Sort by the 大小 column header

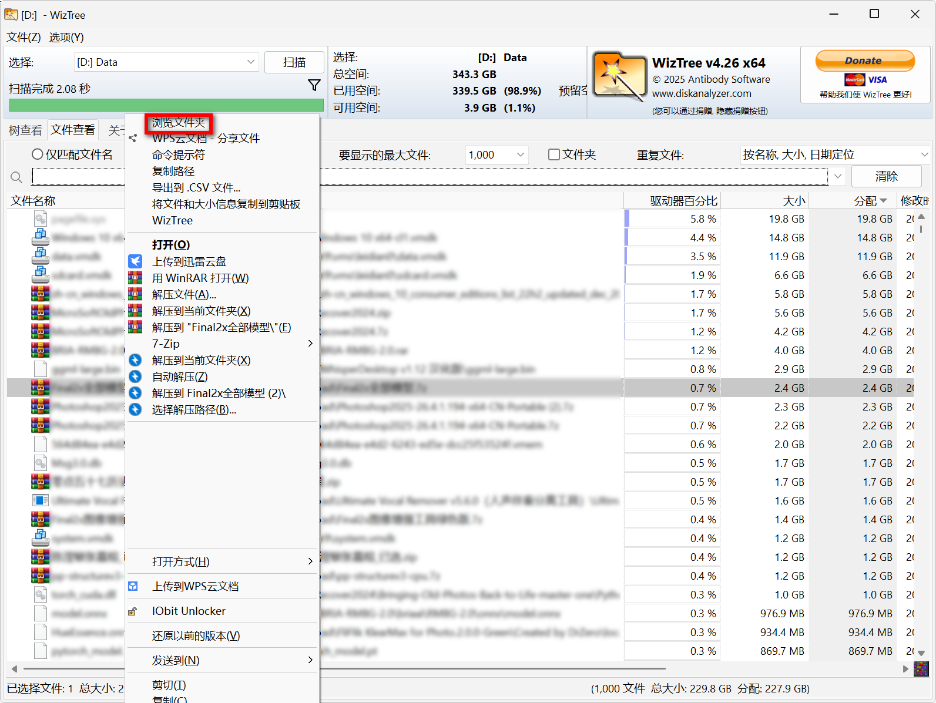point(764,201)
